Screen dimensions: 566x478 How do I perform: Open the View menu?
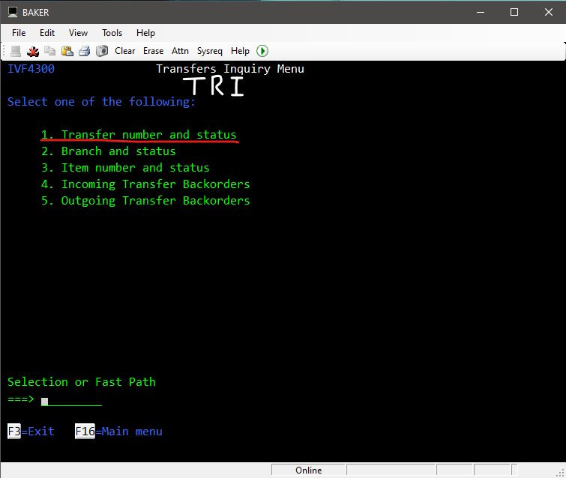coord(78,33)
